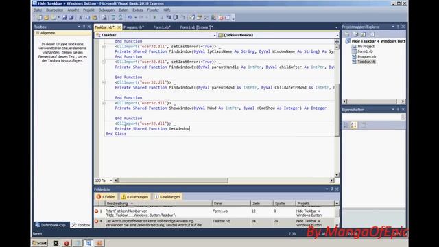Open the (Deklarationen) member dropdown
This screenshot has width=439, height=247.
coord(337,35)
